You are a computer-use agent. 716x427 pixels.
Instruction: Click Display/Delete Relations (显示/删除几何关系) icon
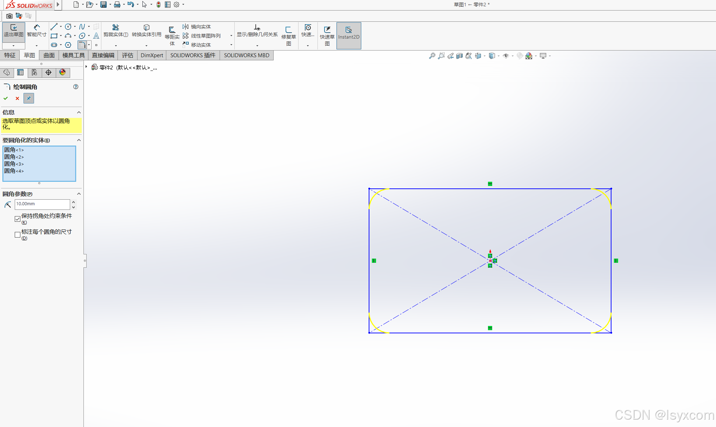(x=257, y=28)
